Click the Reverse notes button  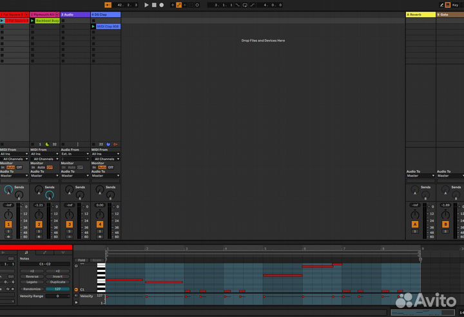pyautogui.click(x=32, y=276)
